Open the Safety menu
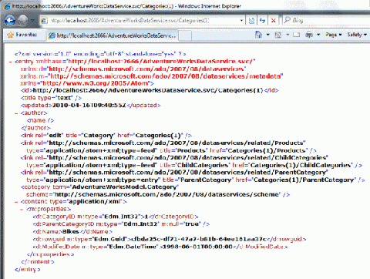Screen dimensions: 370x279 pyautogui.click(x=357, y=35)
